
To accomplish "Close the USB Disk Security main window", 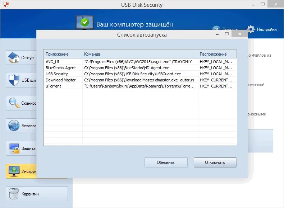I will click(x=275, y=4).
